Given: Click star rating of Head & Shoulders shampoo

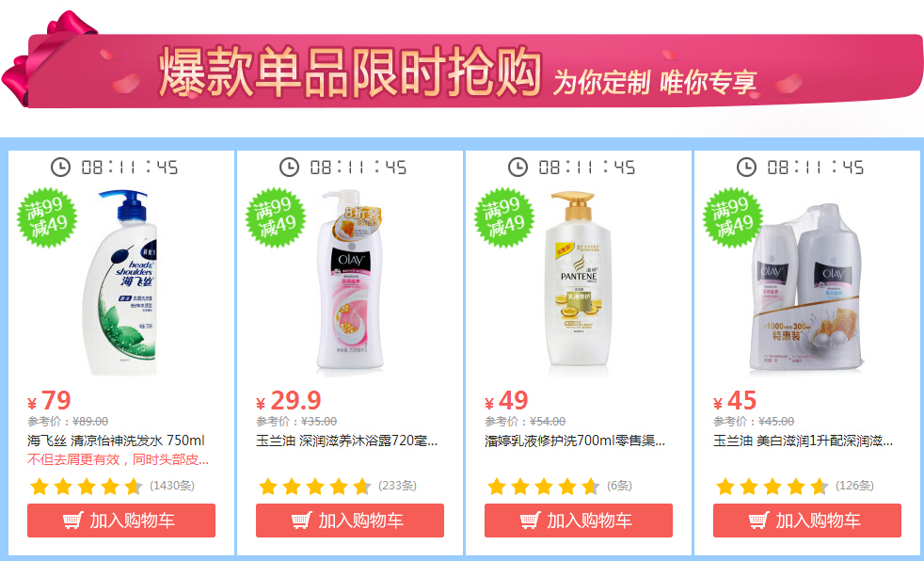Looking at the screenshot, I should pos(86,486).
